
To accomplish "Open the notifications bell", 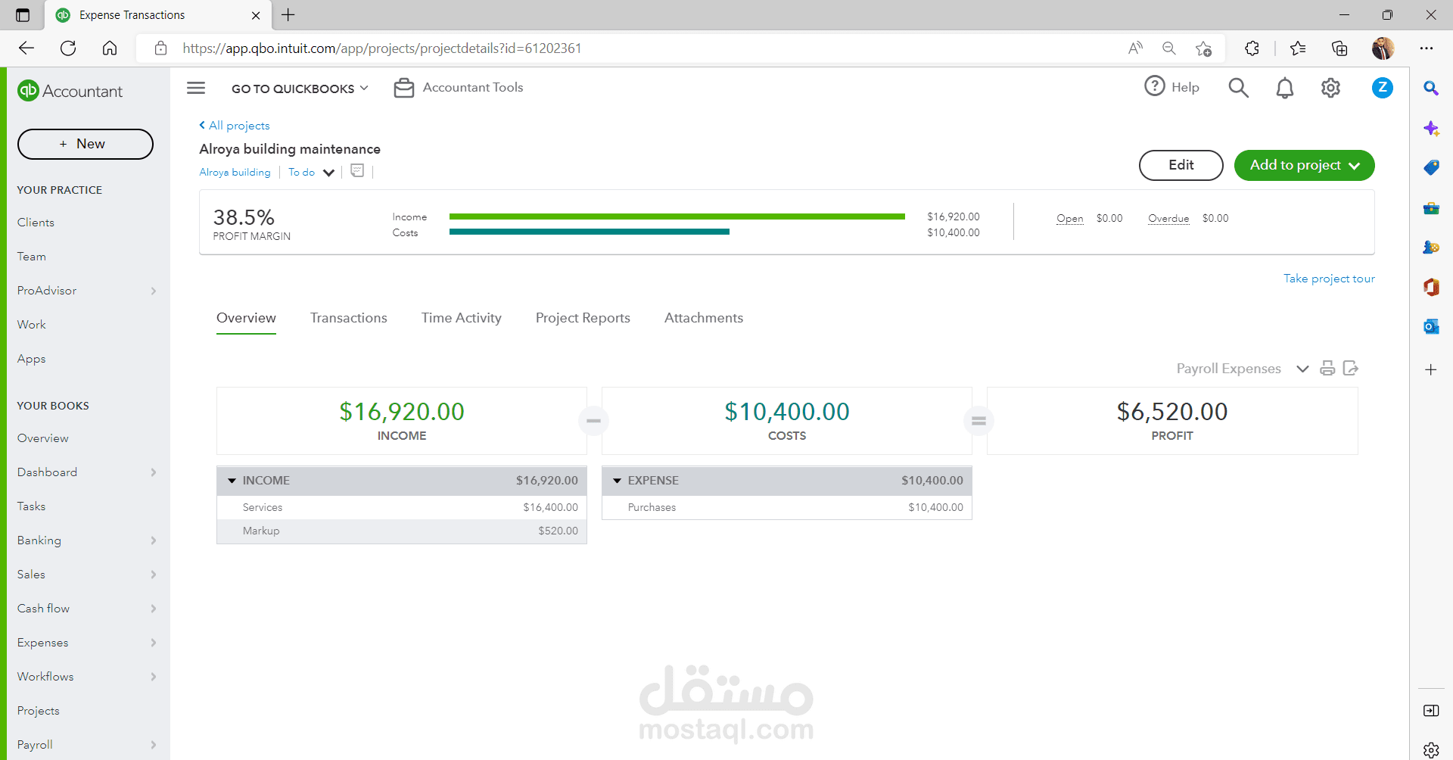I will point(1285,88).
